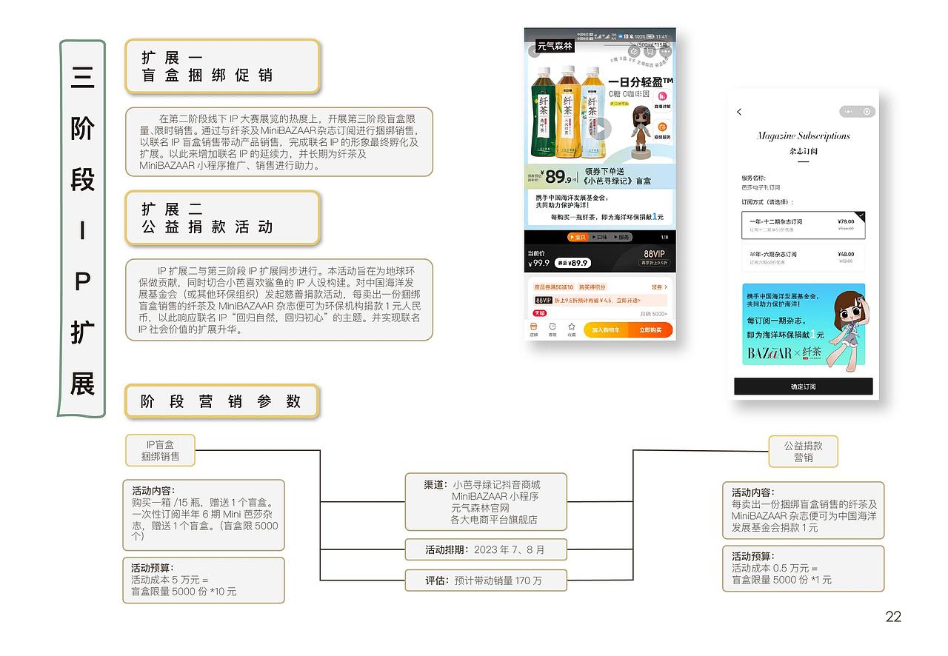The width and height of the screenshot is (948, 656).
Task: Click 月销 5000+ sales text
Action: [x=654, y=314]
